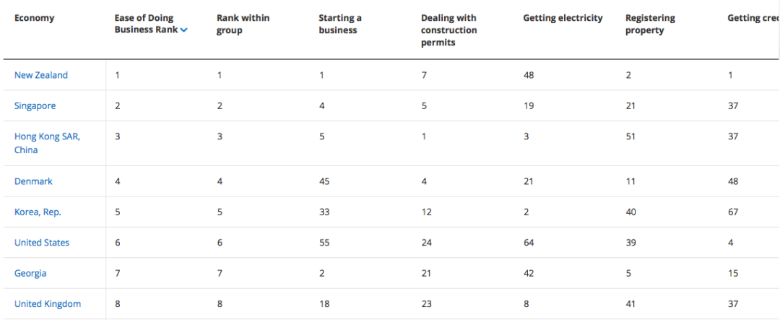Viewport: 780px width, 320px height.
Task: Open the Korea, Rep. link
Action: [38, 212]
